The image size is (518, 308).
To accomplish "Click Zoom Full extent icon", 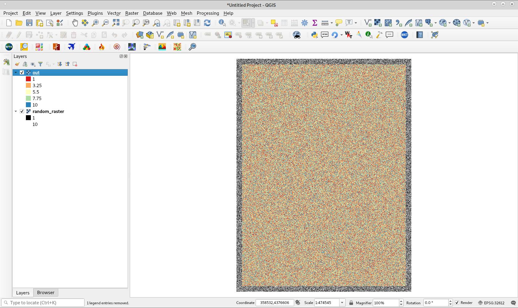I will pyautogui.click(x=116, y=23).
